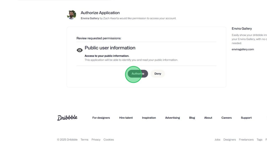Click the Authorize button
The image size is (267, 149).
138,74
